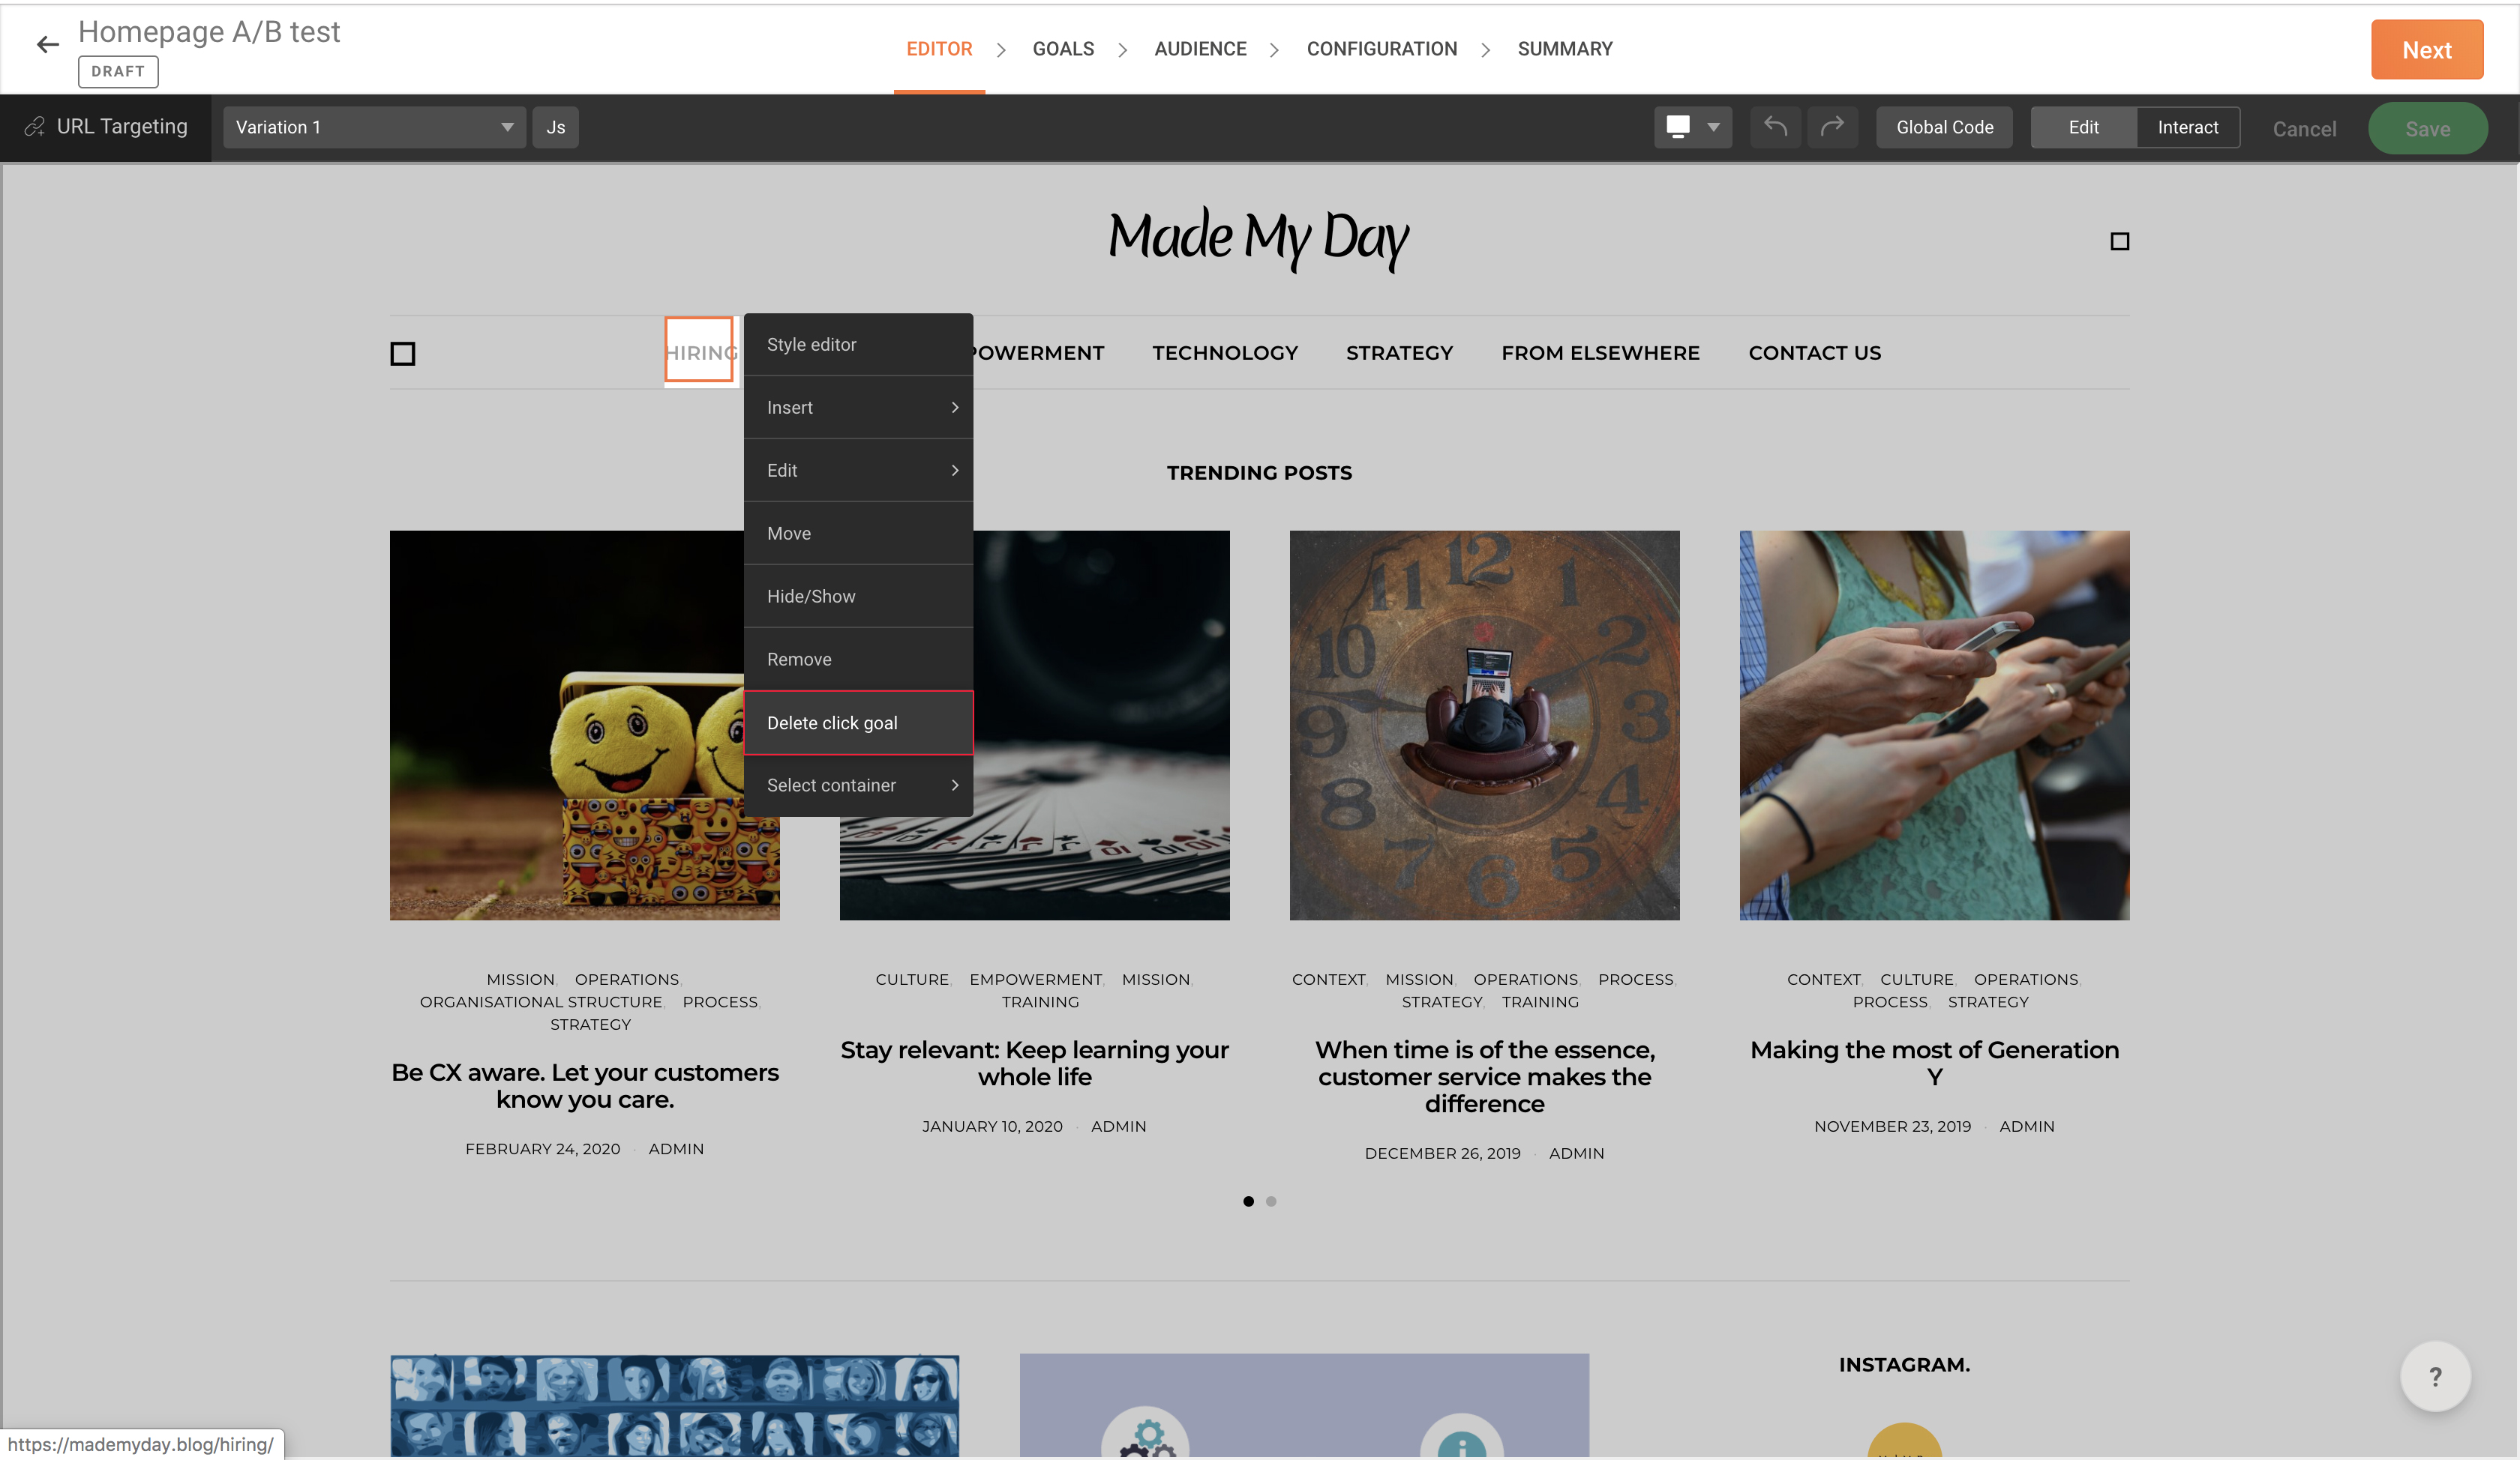The width and height of the screenshot is (2520, 1460).
Task: Expand the Insert submenu
Action: (x=858, y=408)
